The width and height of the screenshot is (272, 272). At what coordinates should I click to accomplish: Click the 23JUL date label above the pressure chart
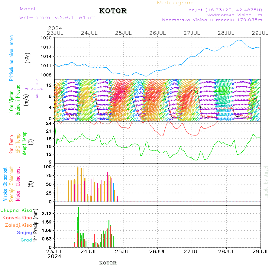55,33
